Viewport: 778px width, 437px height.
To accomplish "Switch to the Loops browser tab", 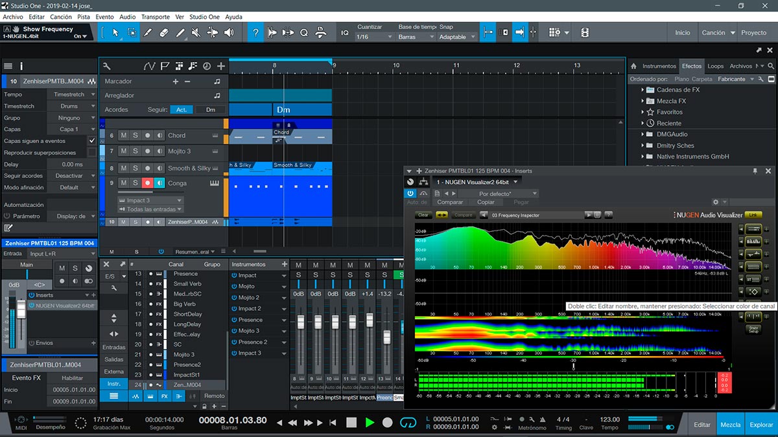I will pyautogui.click(x=716, y=66).
